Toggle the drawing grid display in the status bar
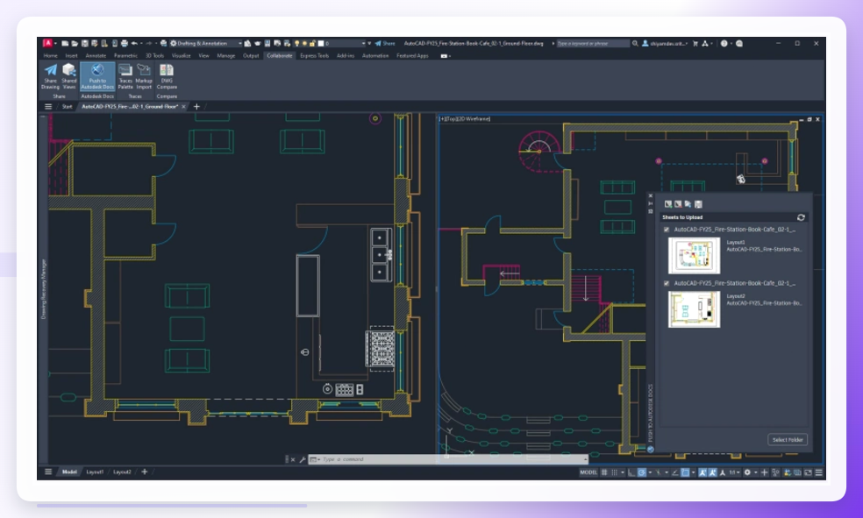 (604, 472)
